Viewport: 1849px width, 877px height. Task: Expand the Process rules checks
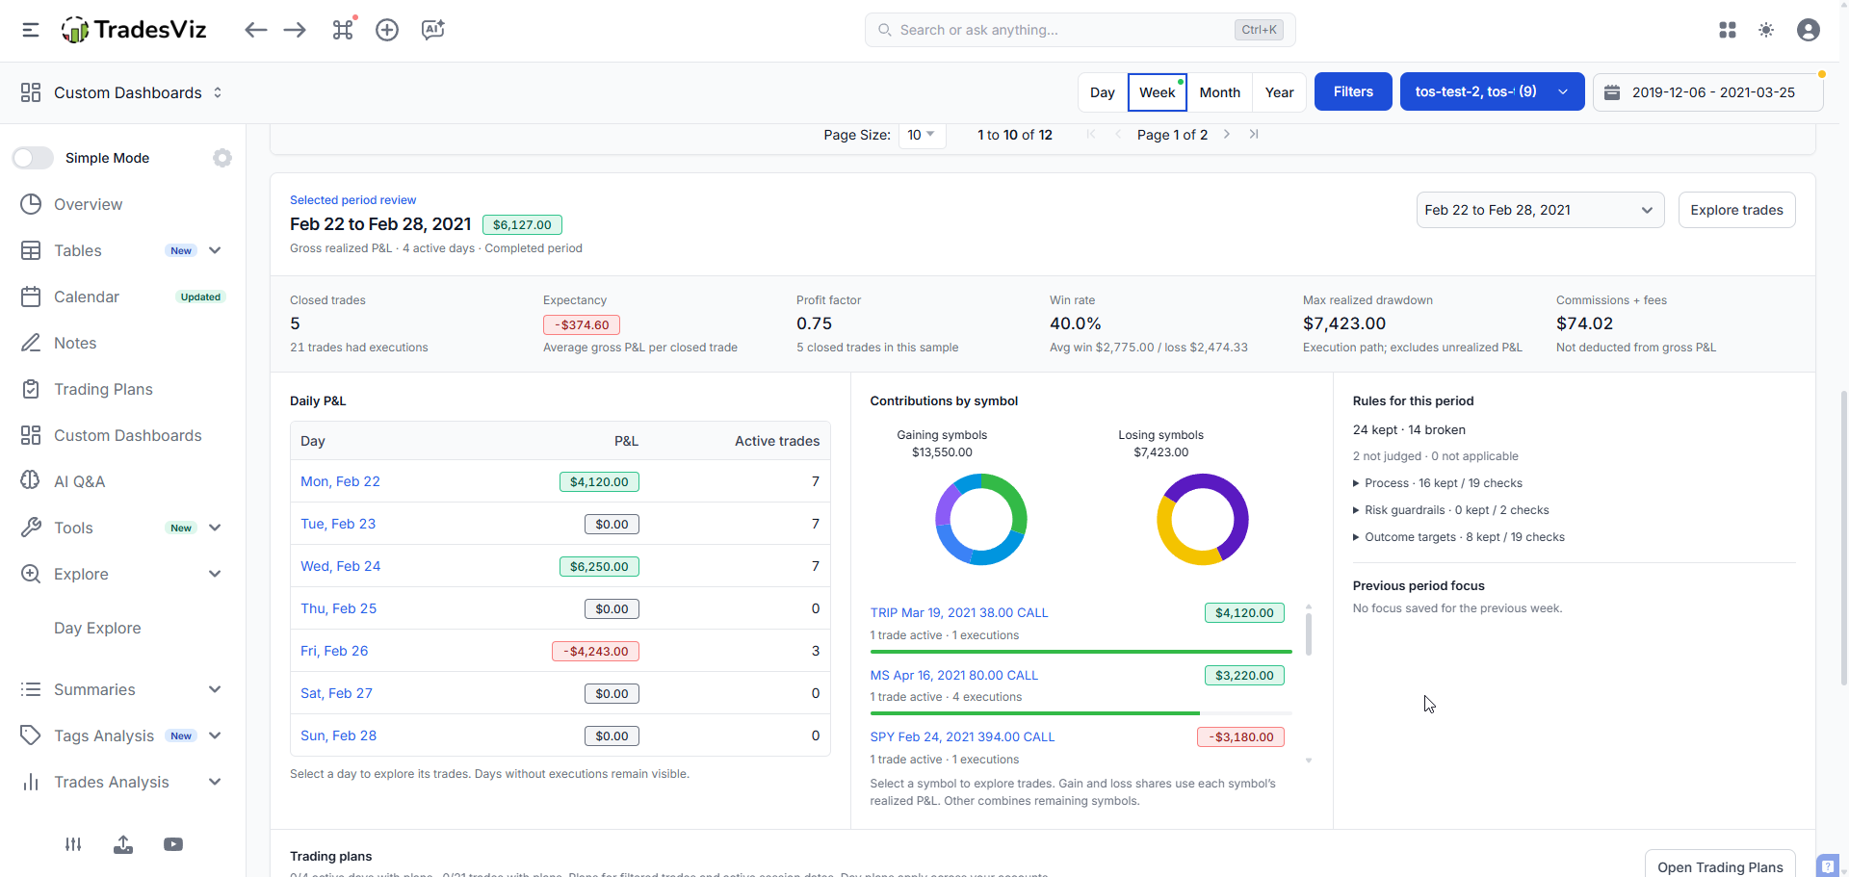tap(1438, 483)
